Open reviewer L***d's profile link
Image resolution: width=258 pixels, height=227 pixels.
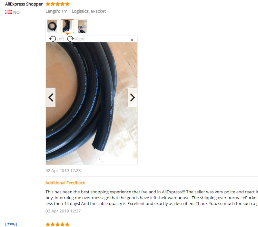[x=11, y=224]
